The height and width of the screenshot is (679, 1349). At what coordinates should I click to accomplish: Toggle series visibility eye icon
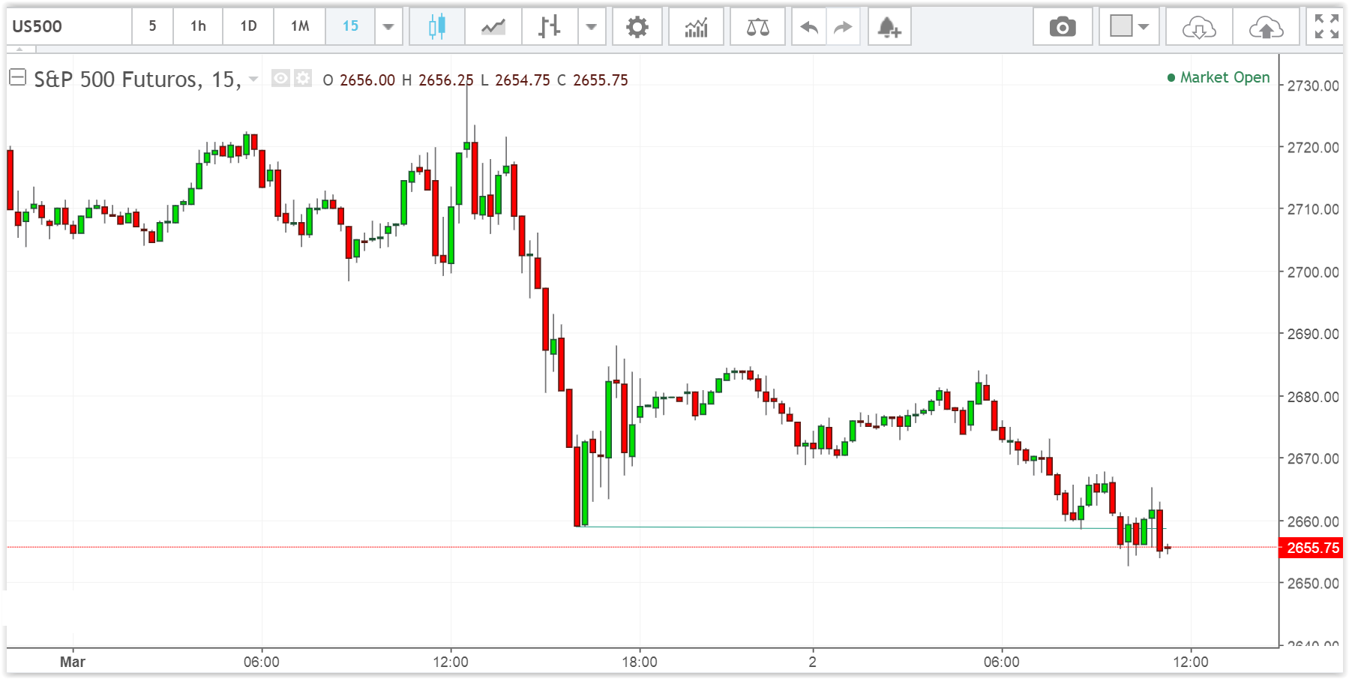point(280,78)
